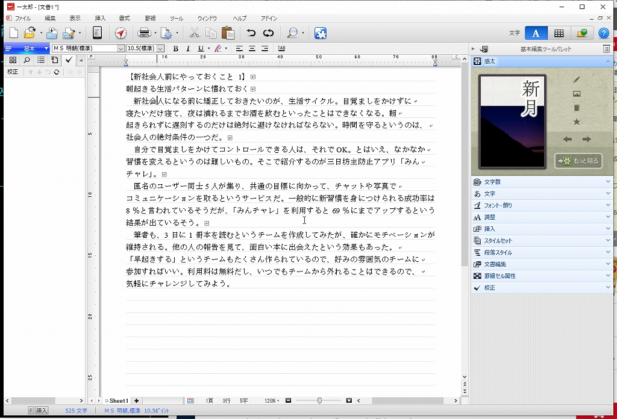The width and height of the screenshot is (617, 419).
Task: Select the Sheet1 tab
Action: (x=117, y=400)
